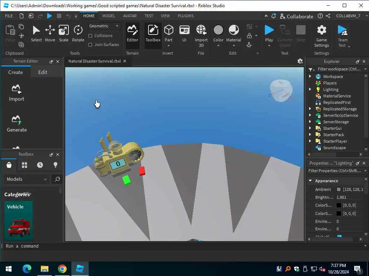The height and width of the screenshot is (276, 369).
Task: Click the first ColorS... black swatch
Action: pos(339,205)
